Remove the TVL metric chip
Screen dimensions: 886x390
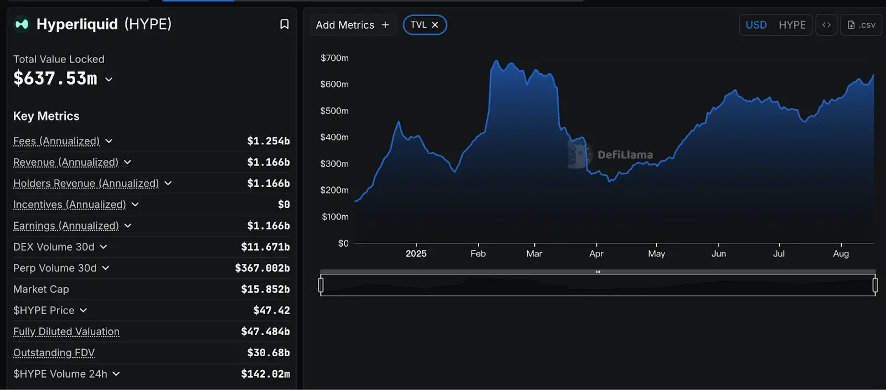[435, 25]
